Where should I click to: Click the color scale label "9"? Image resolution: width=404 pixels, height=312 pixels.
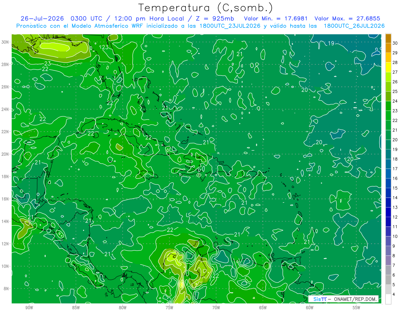click(394, 246)
